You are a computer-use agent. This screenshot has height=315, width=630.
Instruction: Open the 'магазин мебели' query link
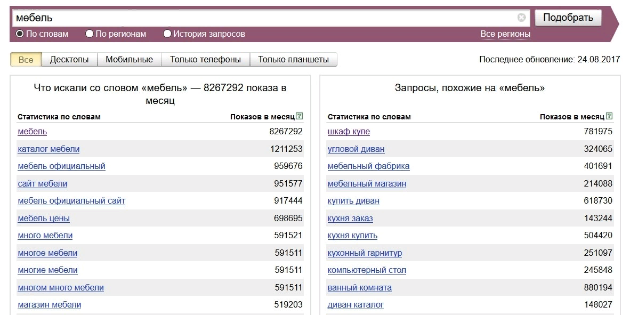point(50,304)
